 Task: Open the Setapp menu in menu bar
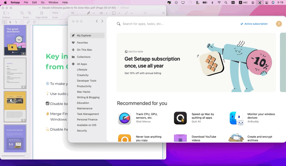(15, 3)
